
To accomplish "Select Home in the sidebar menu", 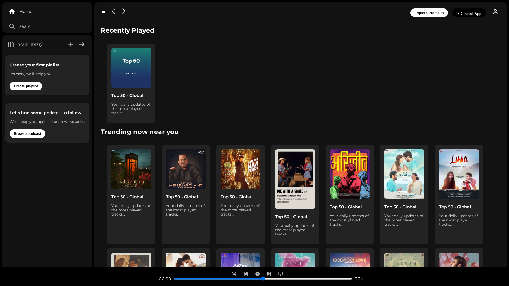I will pyautogui.click(x=26, y=12).
